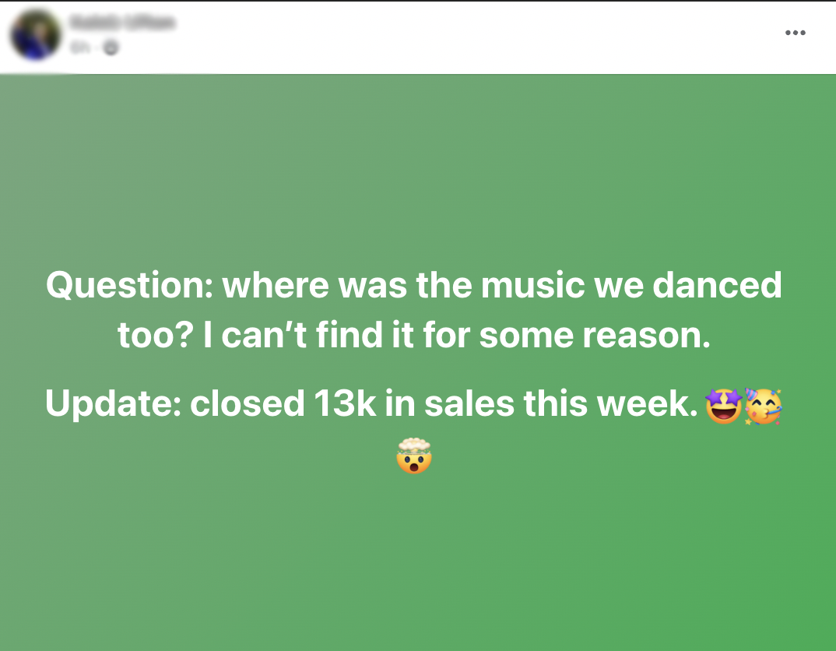Click the word "Update:" in the post

click(114, 403)
